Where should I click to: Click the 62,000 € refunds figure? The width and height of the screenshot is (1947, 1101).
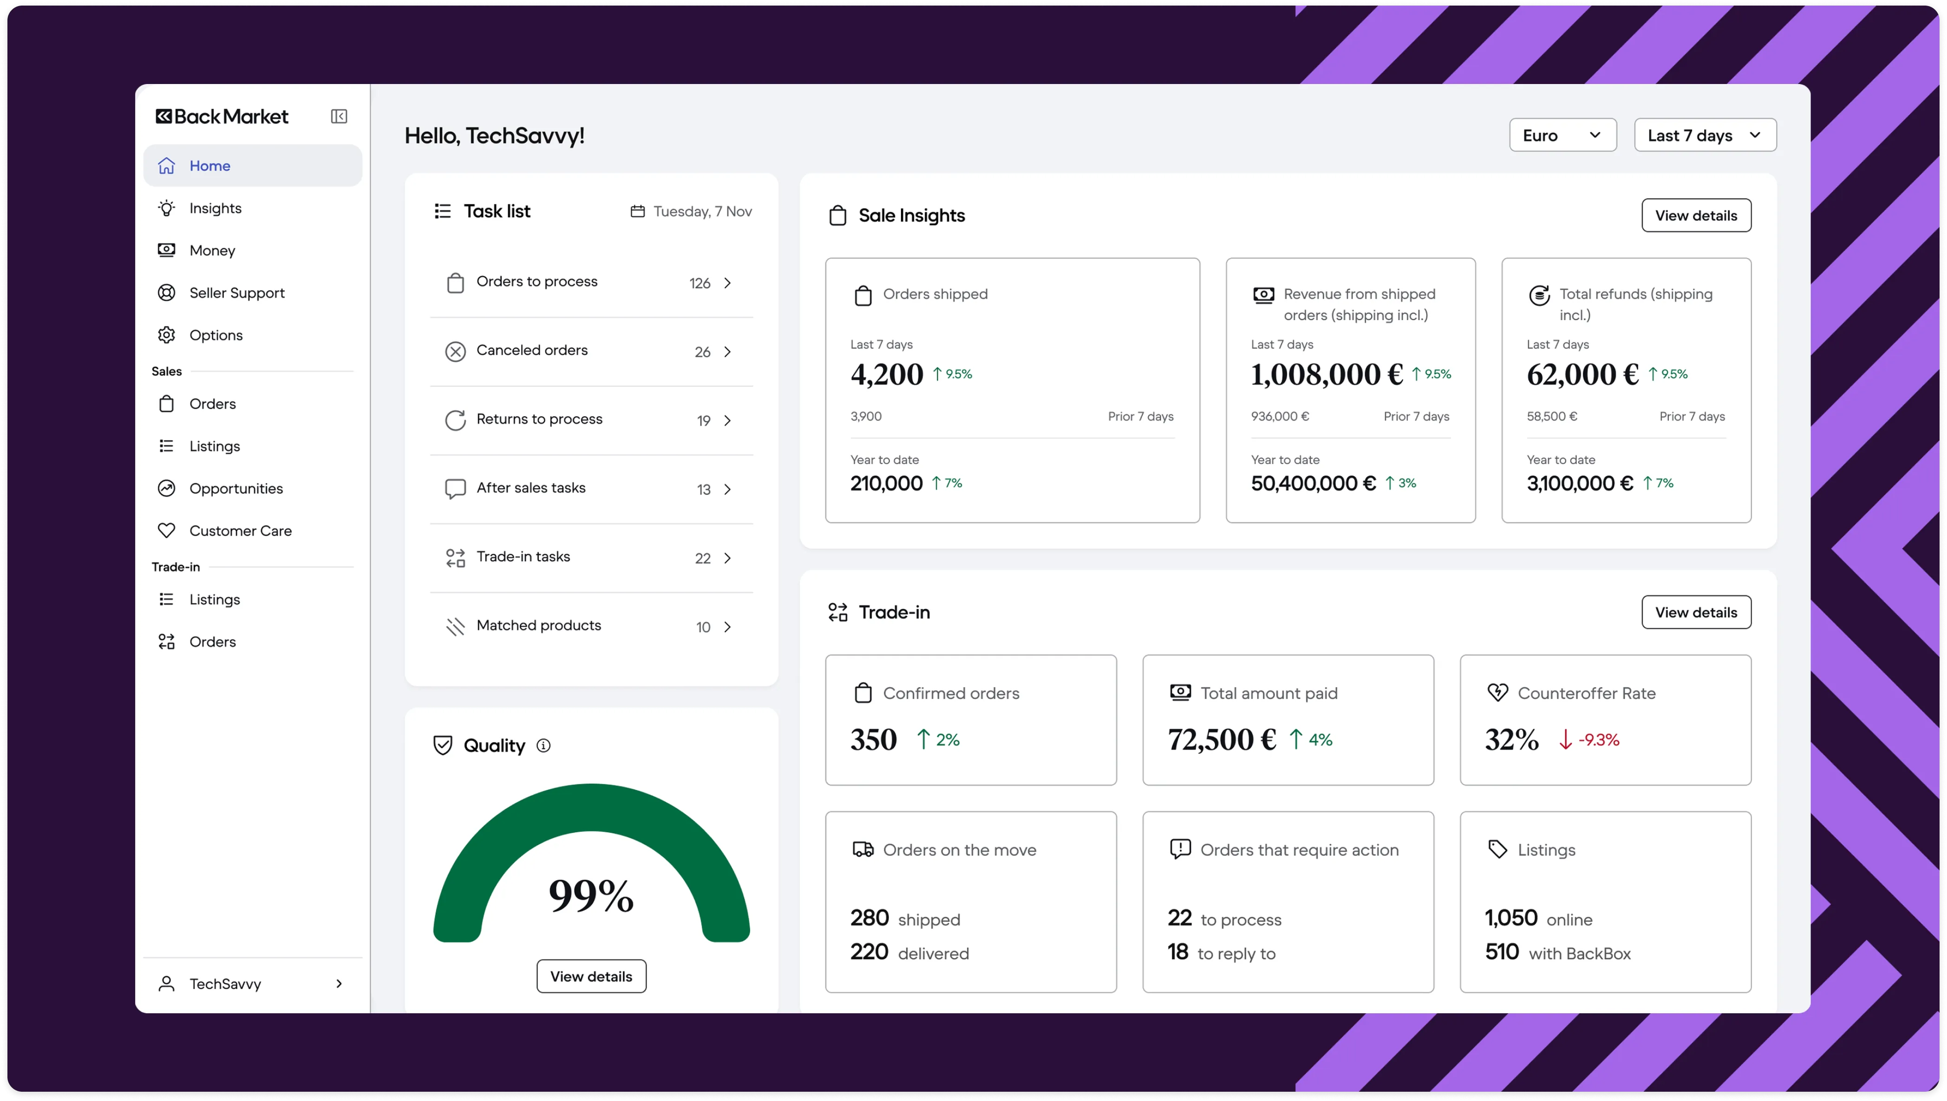[1582, 374]
